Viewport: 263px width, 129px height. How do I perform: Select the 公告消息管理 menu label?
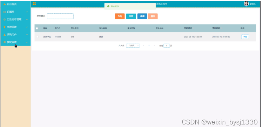(14, 20)
